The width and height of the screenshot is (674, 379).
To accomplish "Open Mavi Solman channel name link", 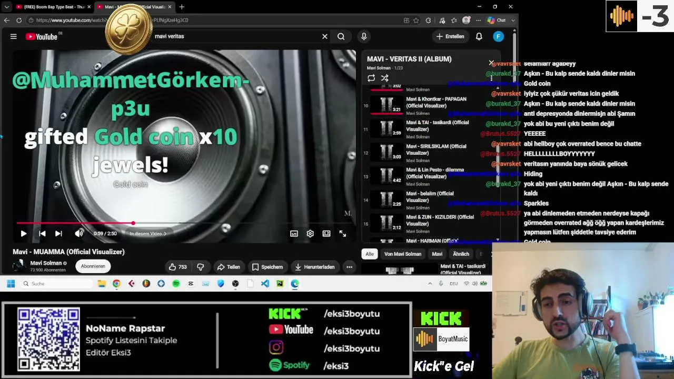I will pyautogui.click(x=46, y=263).
